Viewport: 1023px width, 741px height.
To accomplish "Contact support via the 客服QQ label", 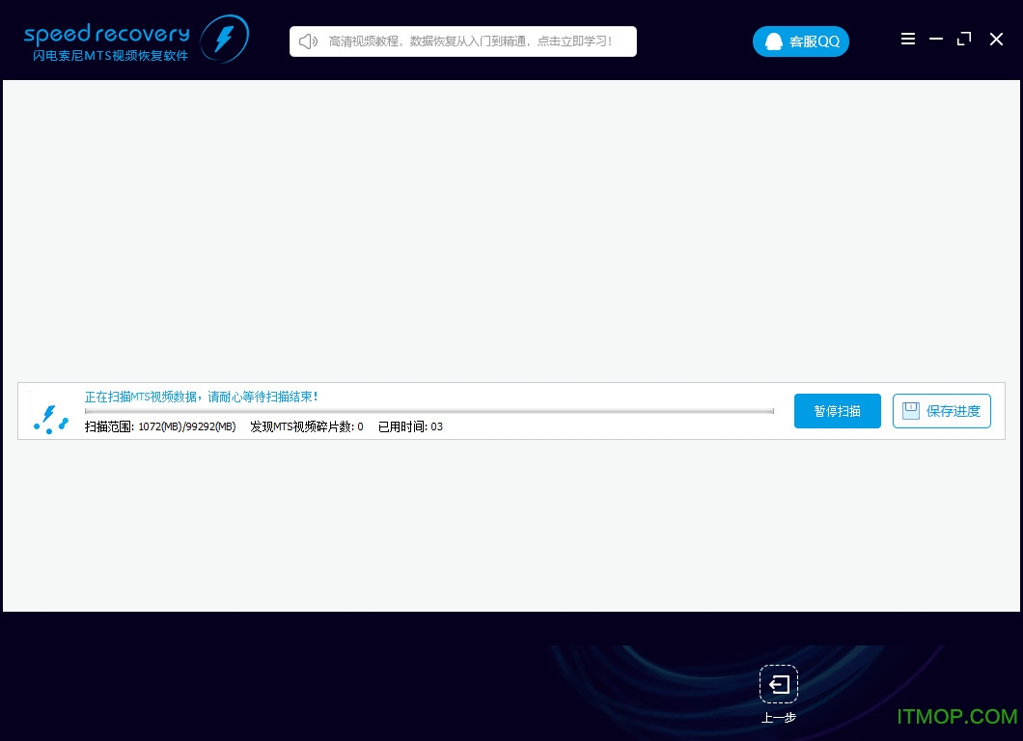I will pos(815,41).
